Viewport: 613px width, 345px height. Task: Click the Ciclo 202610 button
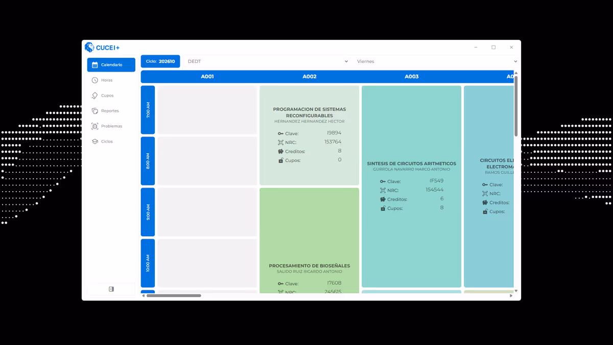[x=160, y=61]
